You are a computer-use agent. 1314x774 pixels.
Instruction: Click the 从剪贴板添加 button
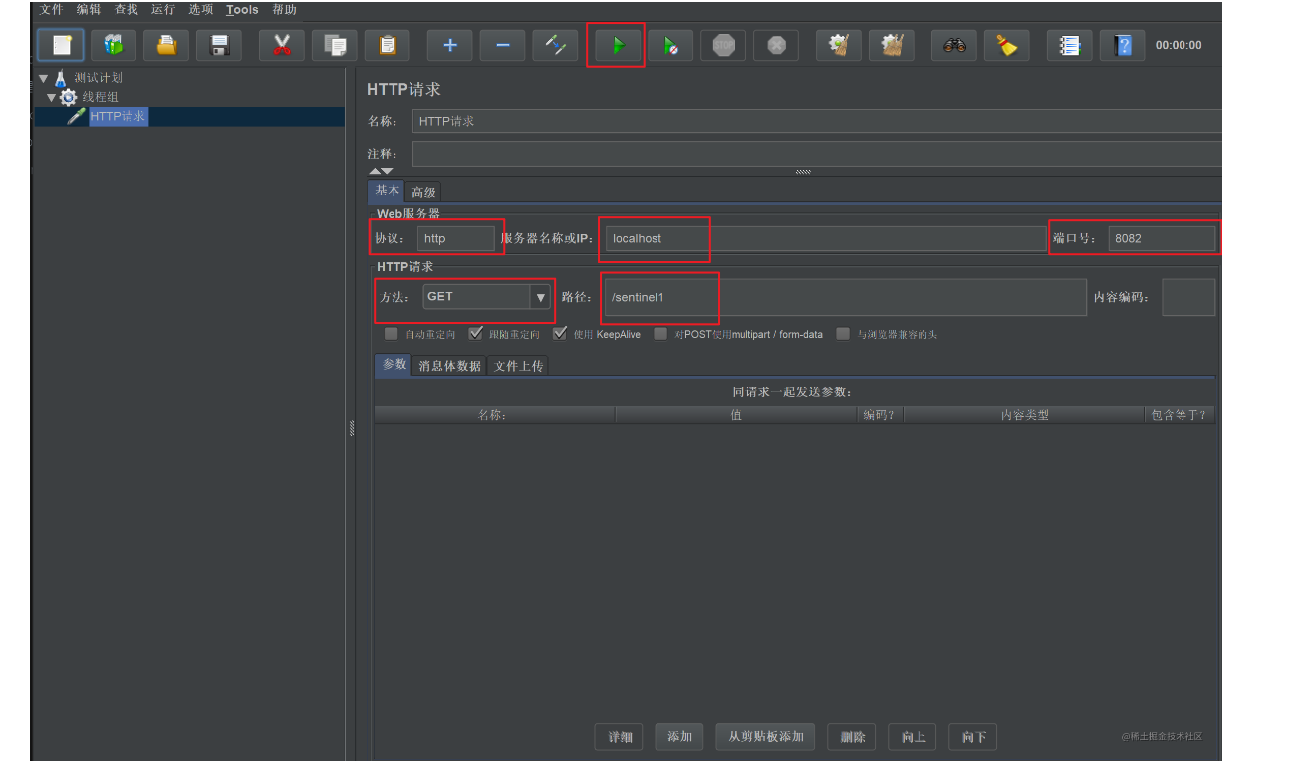click(x=766, y=737)
